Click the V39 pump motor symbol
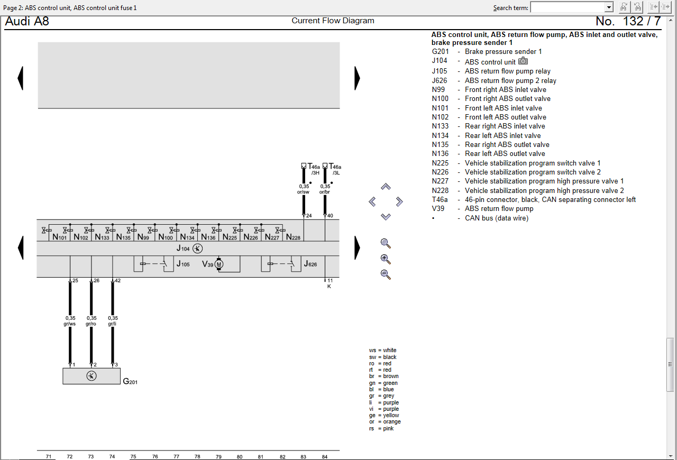 tap(219, 264)
